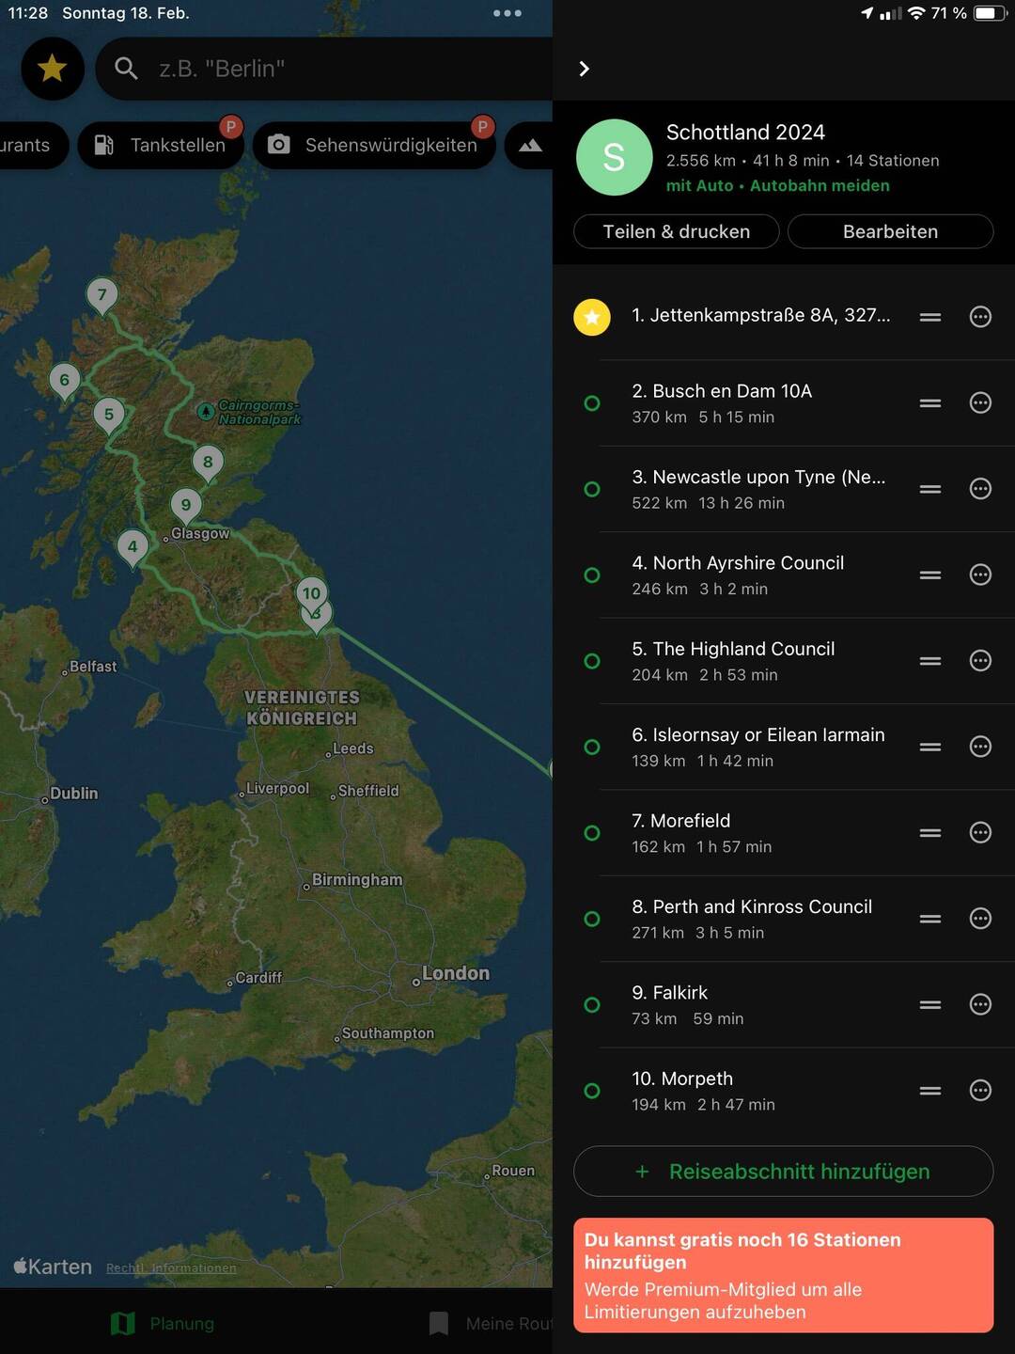Open options menu for Morefield stop
The height and width of the screenshot is (1354, 1015).
click(x=980, y=832)
